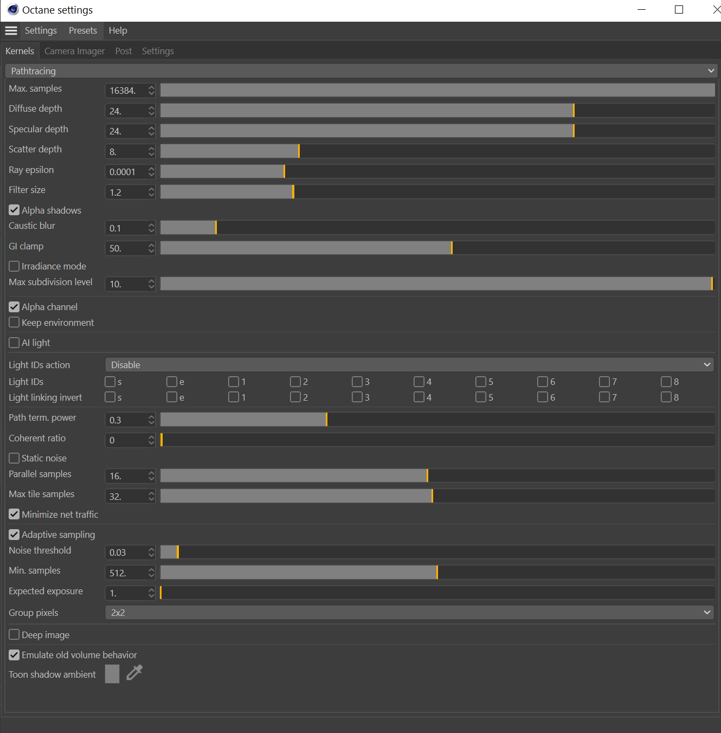Click the Filter size slider
This screenshot has width=721, height=733.
pyautogui.click(x=437, y=192)
